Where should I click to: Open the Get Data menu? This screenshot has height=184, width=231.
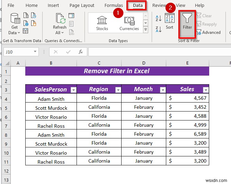click(x=15, y=23)
